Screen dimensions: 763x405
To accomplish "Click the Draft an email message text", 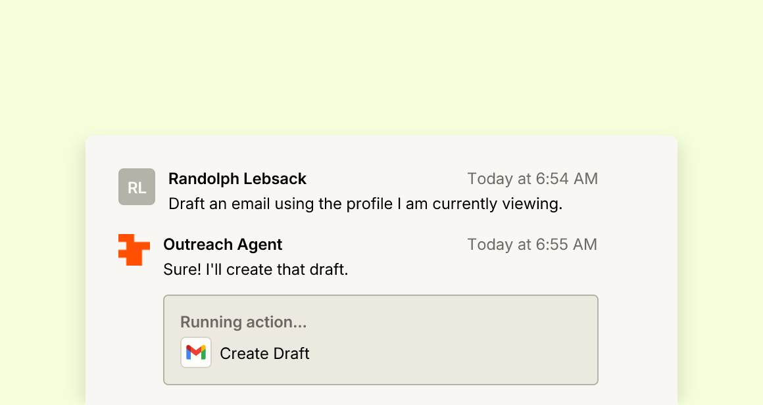I will pos(366,204).
